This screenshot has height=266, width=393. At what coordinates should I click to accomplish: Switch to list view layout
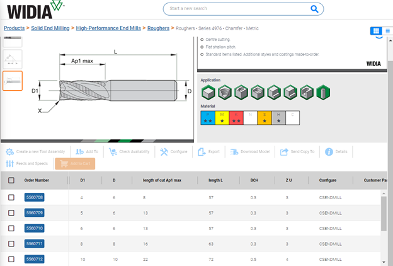pos(387,31)
